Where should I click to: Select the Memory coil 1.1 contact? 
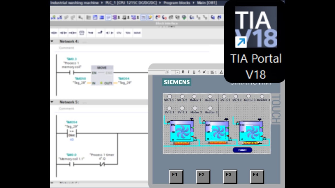pos(71,164)
